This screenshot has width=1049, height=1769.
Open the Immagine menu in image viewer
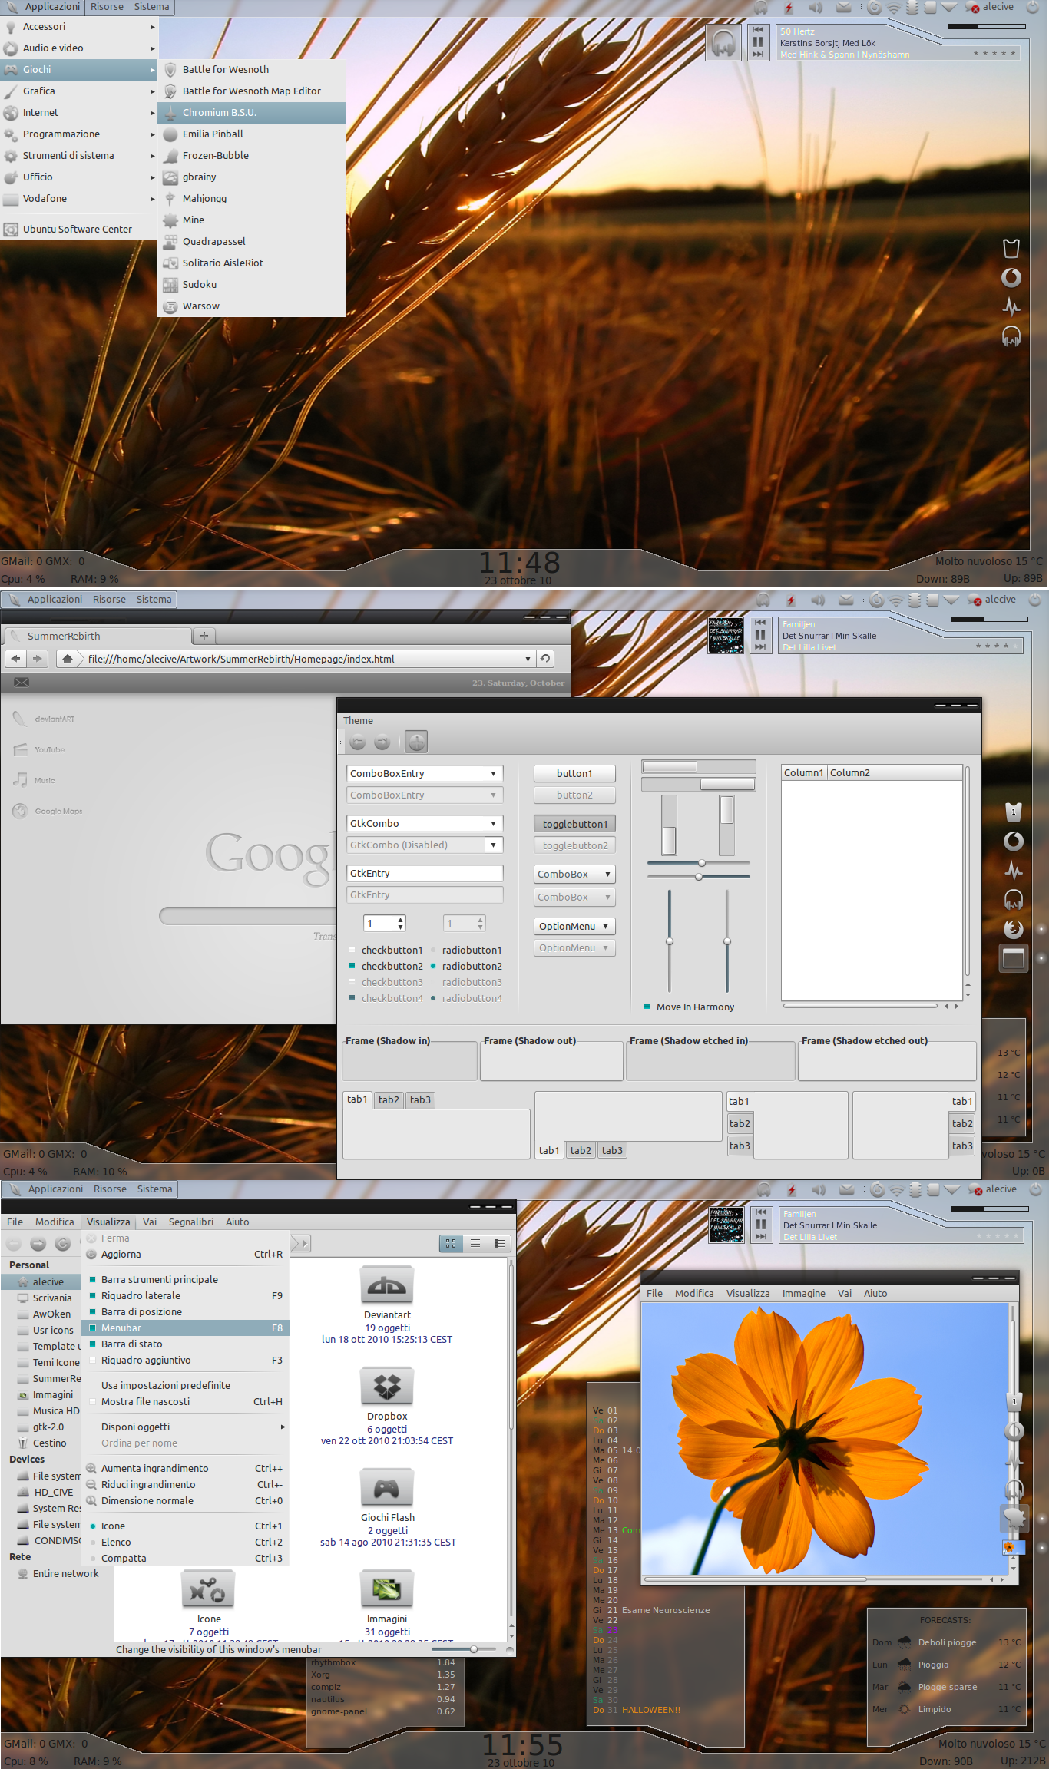[803, 1293]
